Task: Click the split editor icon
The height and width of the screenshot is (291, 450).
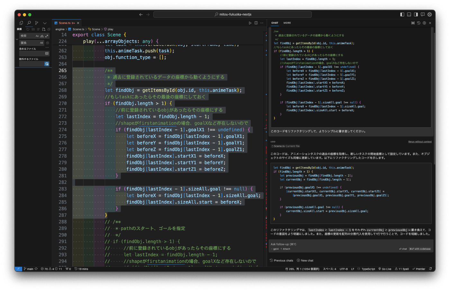Action: click(256, 23)
